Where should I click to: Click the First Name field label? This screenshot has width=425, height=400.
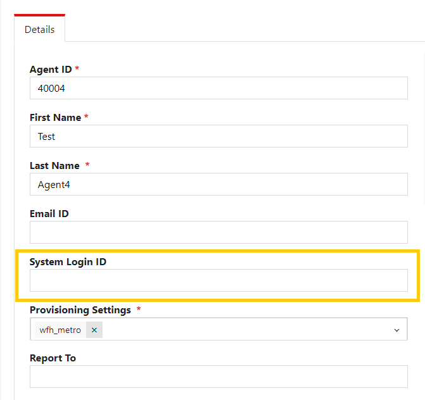(55, 117)
